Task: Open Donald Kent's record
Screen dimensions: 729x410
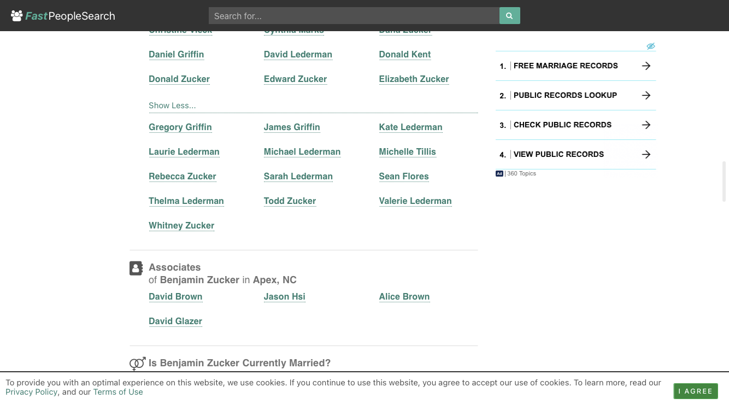Action: (405, 54)
